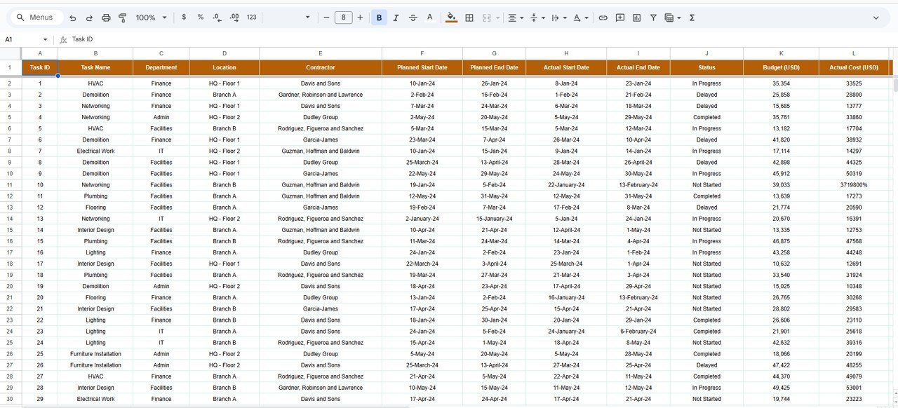Viewport: 898px width, 408px height.
Task: Decrease decimal places for selected cells
Action: (217, 18)
